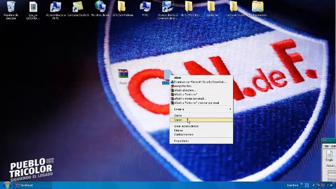
Task: Choose Examinar con Microsoft Security Essentials
Action: [x=201, y=82]
